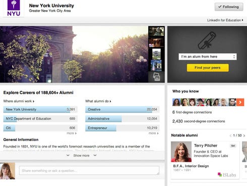247x186 pixels.
Task: Click more under What alumni do
Action: (x=154, y=133)
